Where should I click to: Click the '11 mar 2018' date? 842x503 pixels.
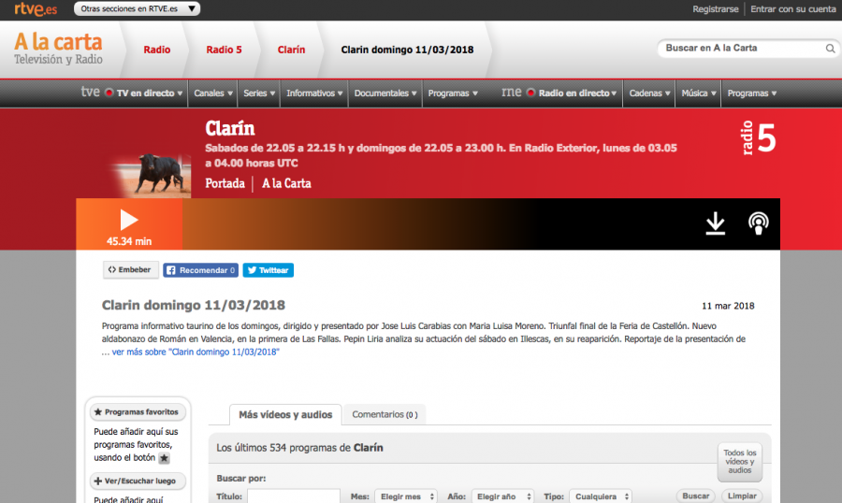[728, 306]
